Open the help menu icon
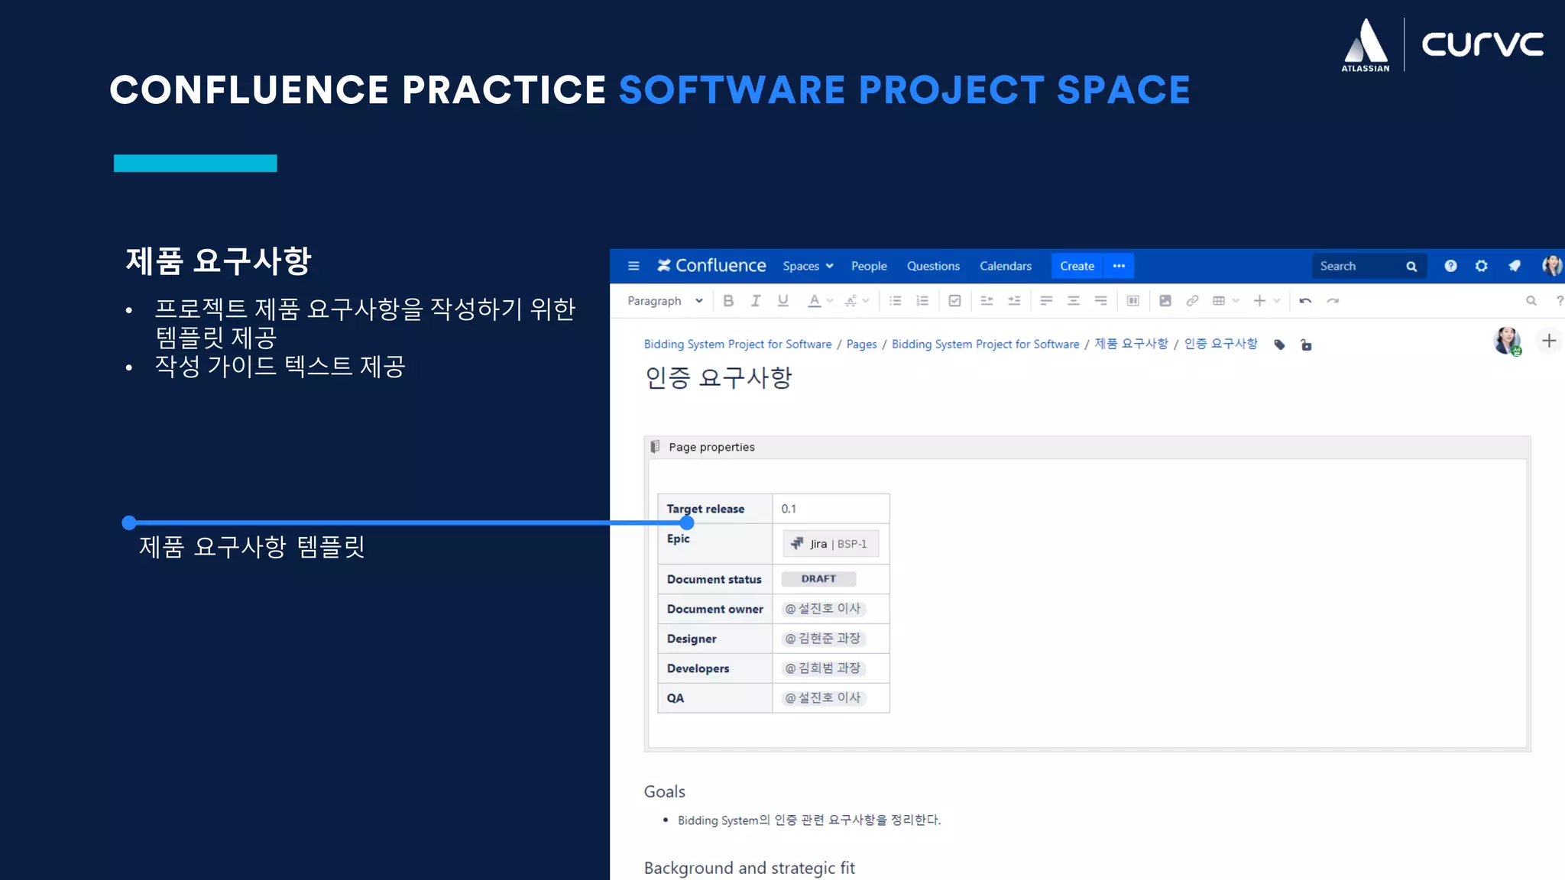1565x880 pixels. pos(1450,266)
